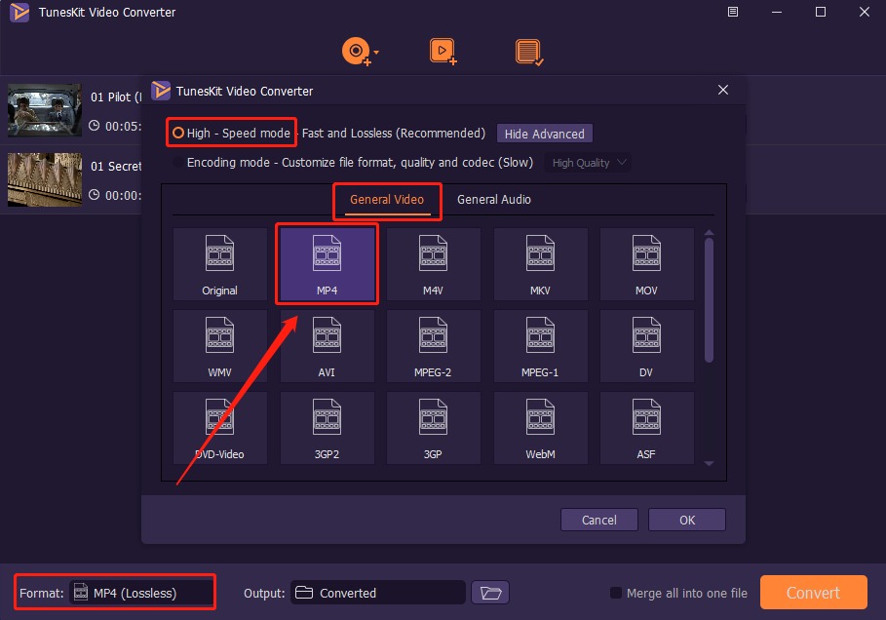Select the 01 Secret video thumbnail

tap(45, 179)
